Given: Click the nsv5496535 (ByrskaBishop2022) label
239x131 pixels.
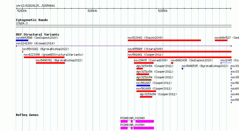Looking at the screenshot, I should (x=205, y=66).
